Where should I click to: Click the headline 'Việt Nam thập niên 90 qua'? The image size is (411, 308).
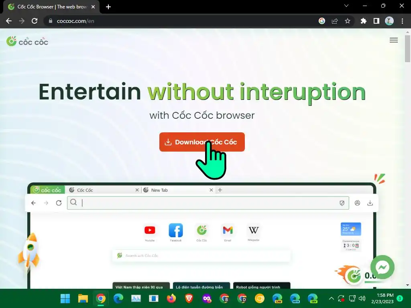tap(139, 287)
